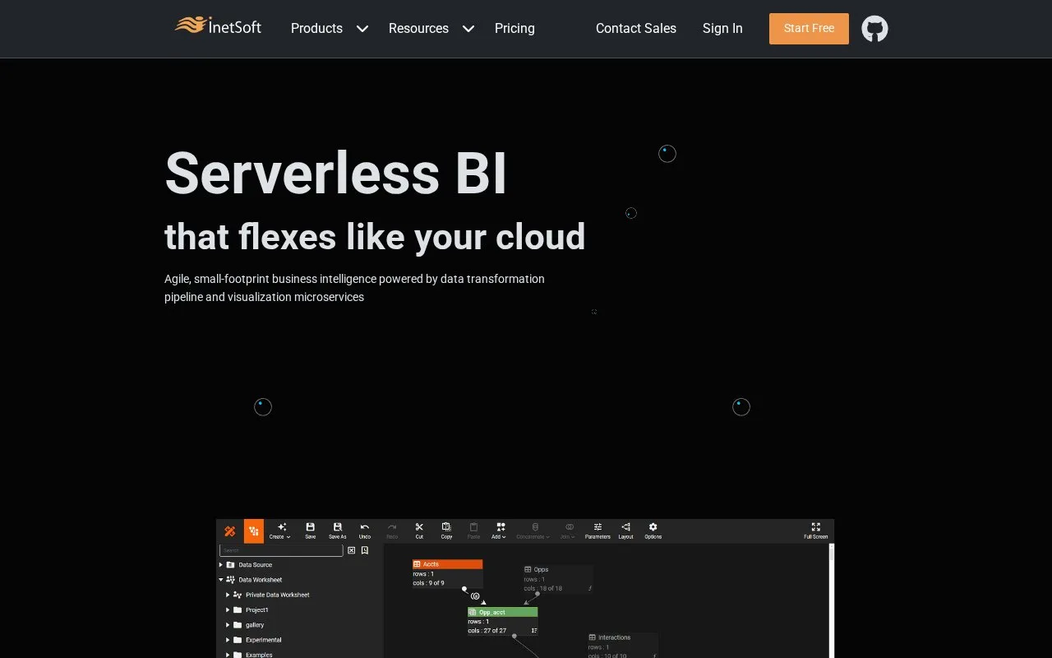Open the GitHub repository icon
This screenshot has height=658, width=1052.
(874, 29)
